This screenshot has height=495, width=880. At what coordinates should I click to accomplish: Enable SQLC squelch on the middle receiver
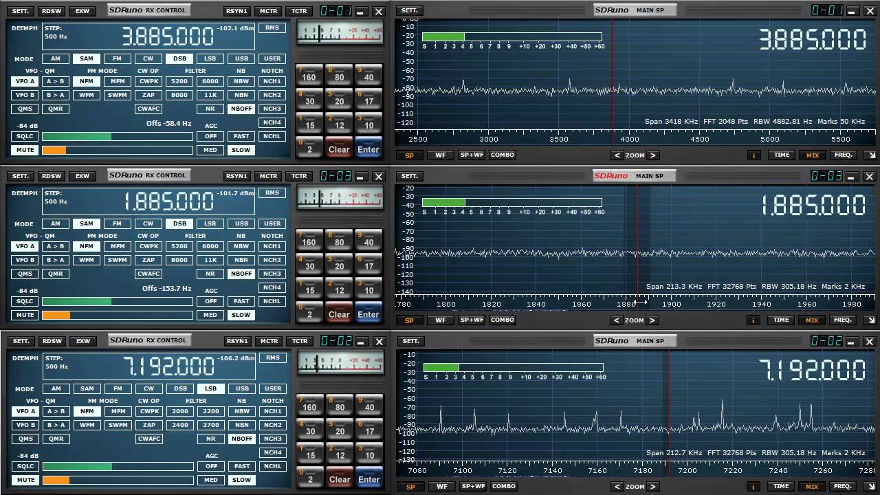pyautogui.click(x=24, y=301)
